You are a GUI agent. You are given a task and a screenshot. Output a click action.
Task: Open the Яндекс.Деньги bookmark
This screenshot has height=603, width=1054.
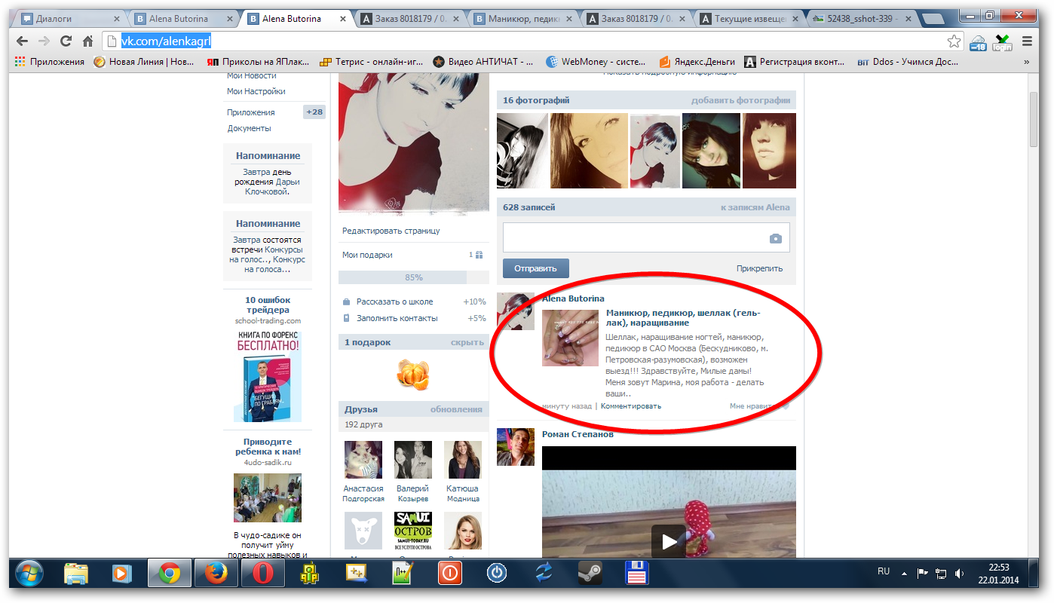[x=696, y=62]
